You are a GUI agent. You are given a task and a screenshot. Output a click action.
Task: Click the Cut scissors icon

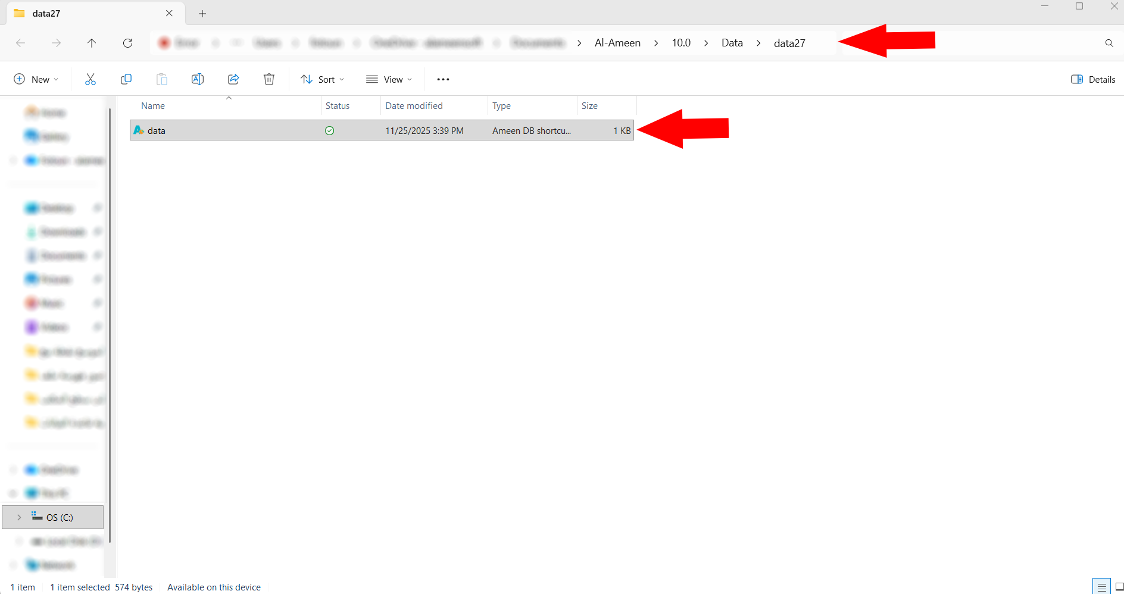tap(90, 79)
